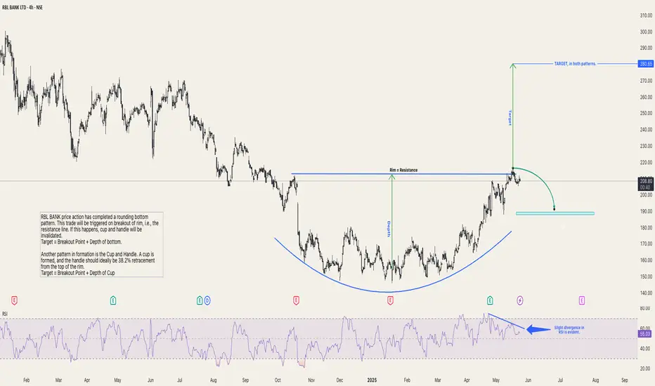Click the blue dividend D marker
This screenshot has width=655, height=386.
click(207, 300)
